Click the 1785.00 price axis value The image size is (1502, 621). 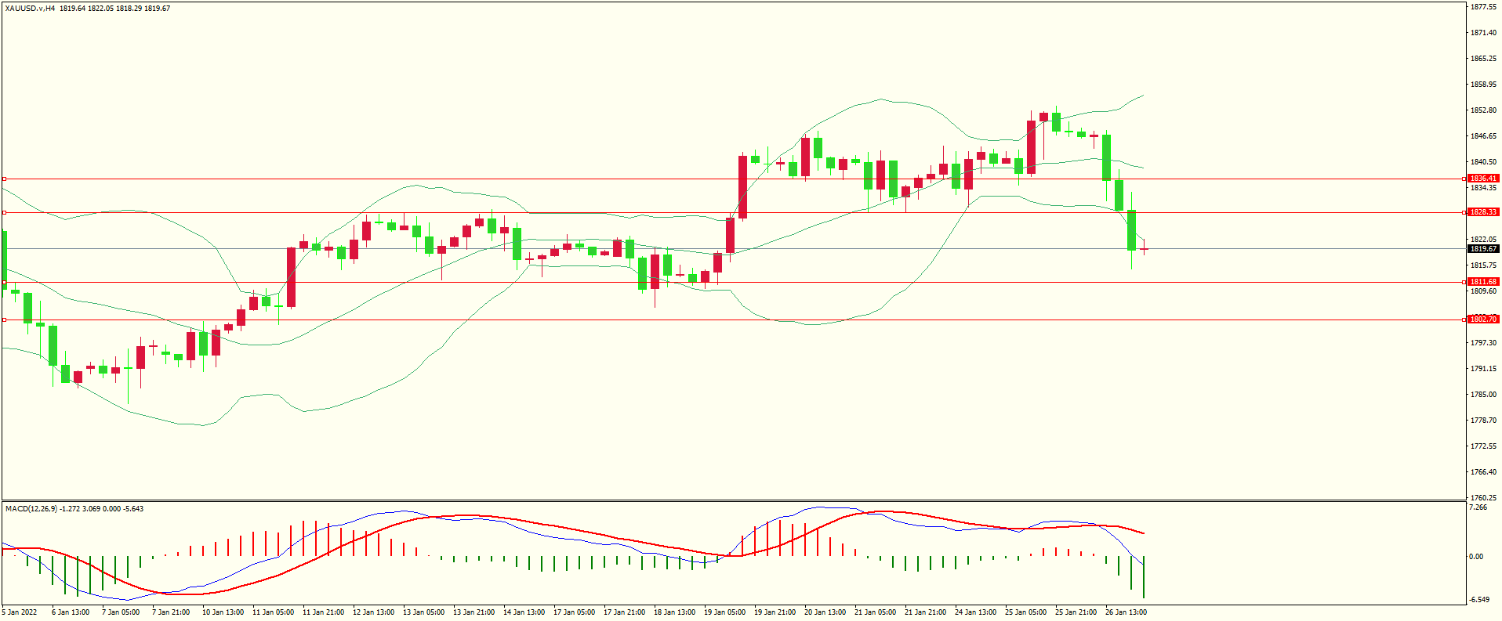1483,395
